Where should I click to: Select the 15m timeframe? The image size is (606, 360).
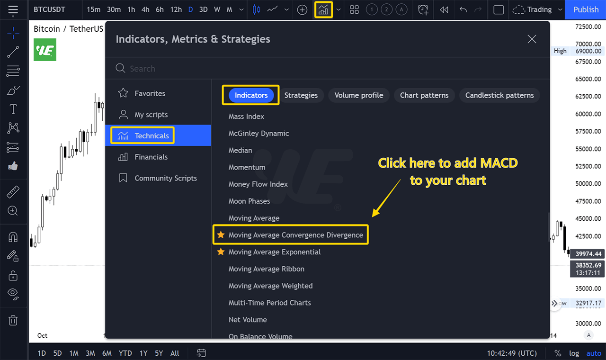(93, 9)
